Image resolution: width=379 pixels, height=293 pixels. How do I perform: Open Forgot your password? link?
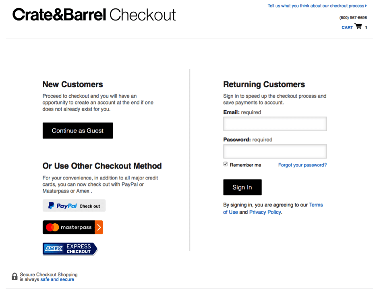point(302,165)
